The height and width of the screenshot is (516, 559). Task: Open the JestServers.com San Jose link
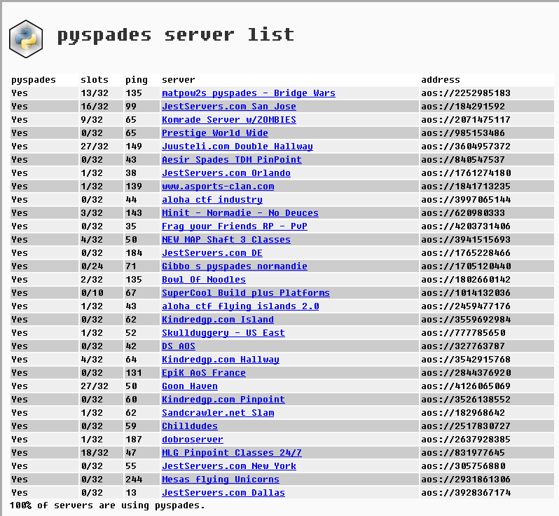point(228,107)
